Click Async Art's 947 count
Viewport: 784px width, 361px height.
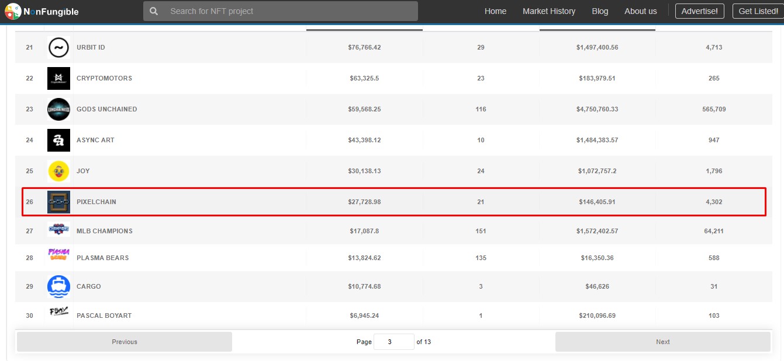click(714, 140)
